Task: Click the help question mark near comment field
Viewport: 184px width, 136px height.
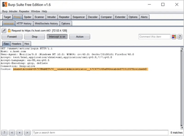Action: tap(180, 37)
